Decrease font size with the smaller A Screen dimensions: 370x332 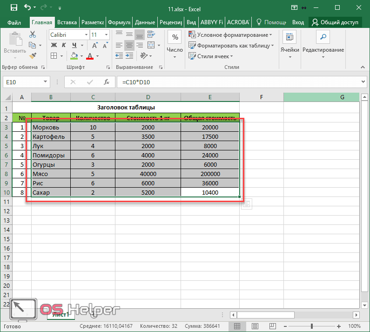(x=105, y=45)
